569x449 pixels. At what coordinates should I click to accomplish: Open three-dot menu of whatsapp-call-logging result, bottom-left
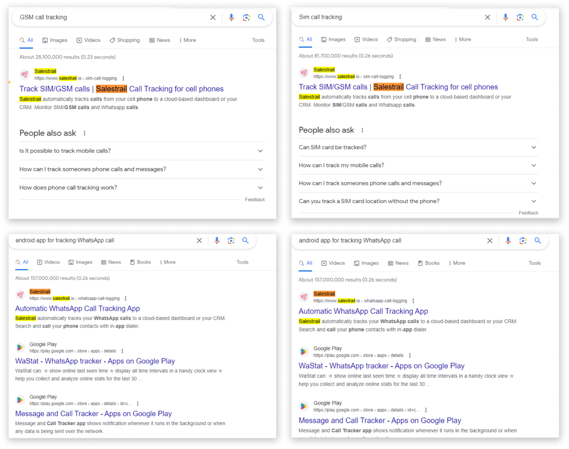(x=125, y=298)
